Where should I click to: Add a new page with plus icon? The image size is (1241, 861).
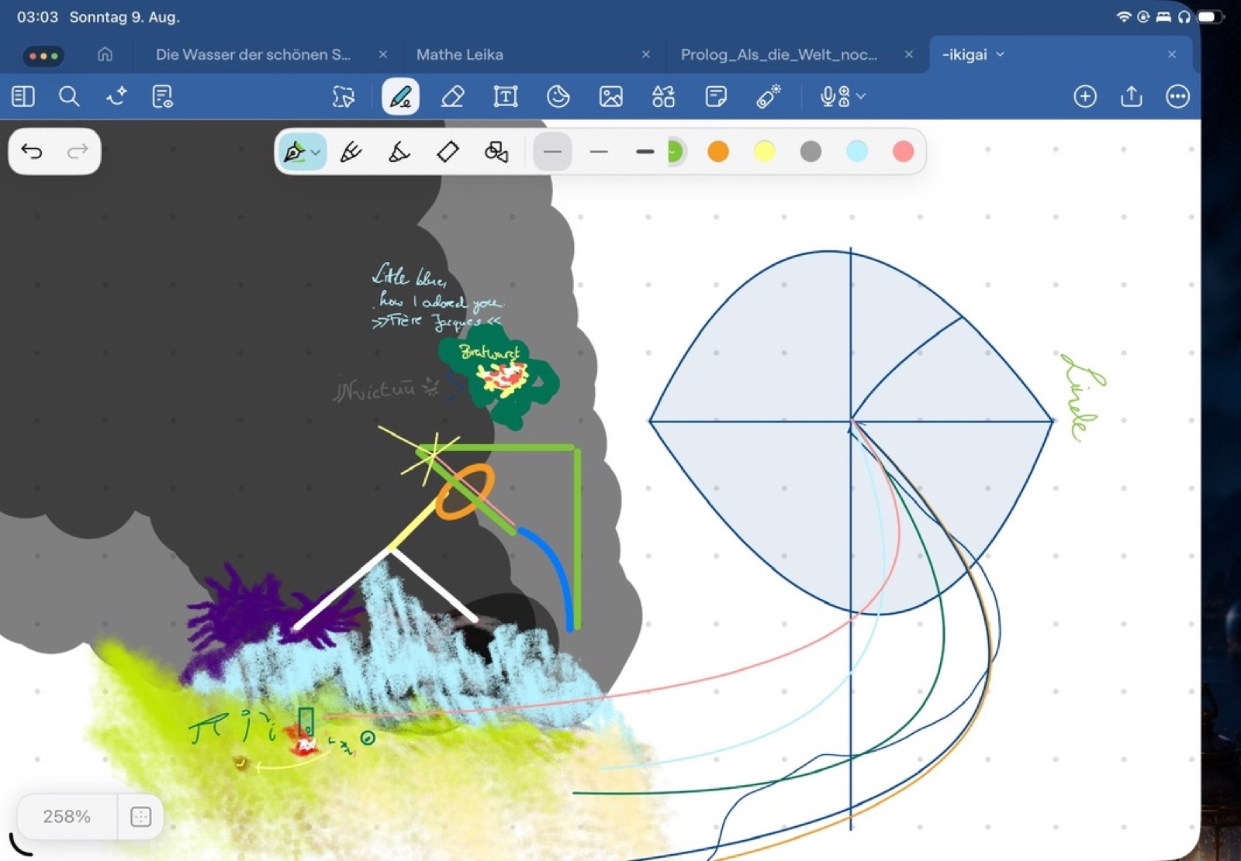[1085, 96]
